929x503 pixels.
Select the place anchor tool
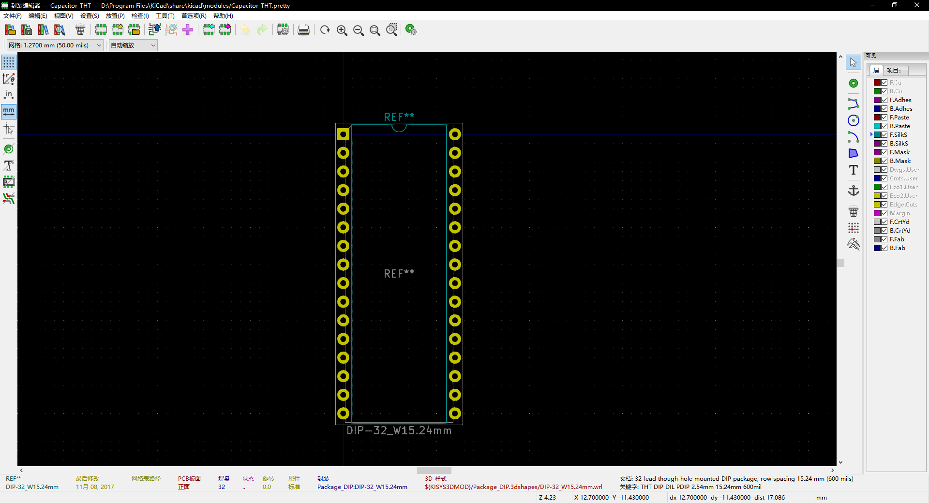pyautogui.click(x=854, y=191)
